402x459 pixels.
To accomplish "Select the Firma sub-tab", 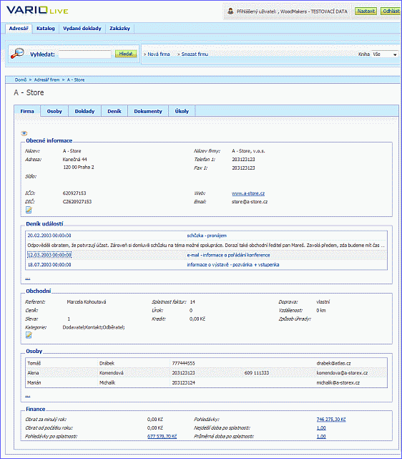I will (27, 111).
